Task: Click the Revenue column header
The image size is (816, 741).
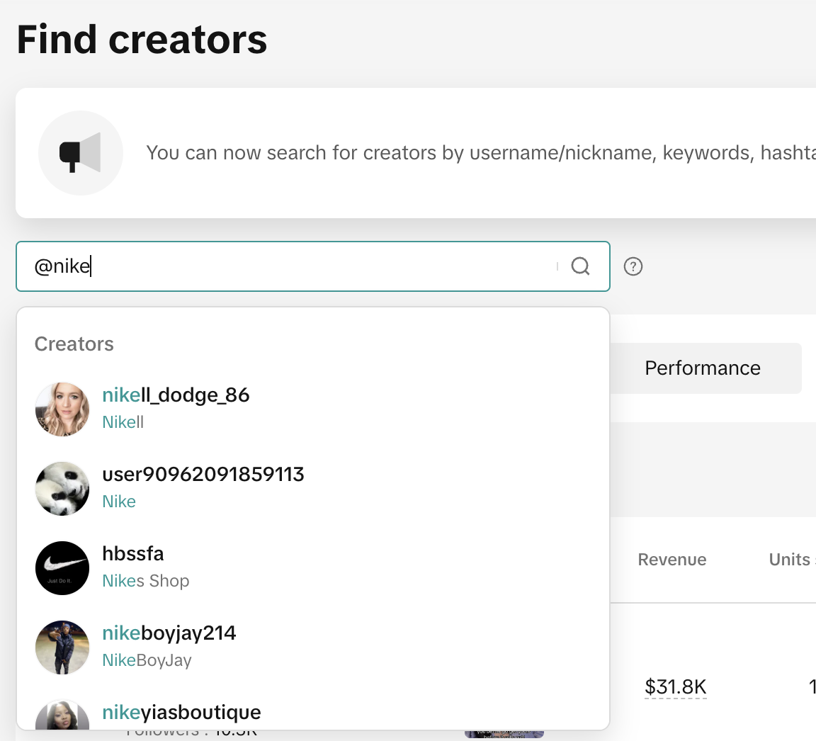Action: pyautogui.click(x=672, y=560)
